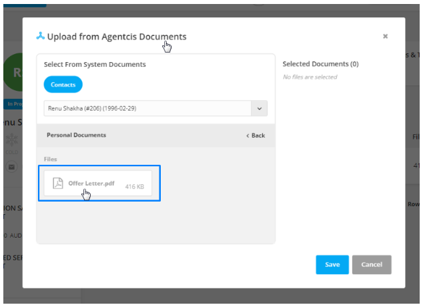Close the Upload from Agentcis Documents dialog
This screenshot has height=305, width=423.
click(x=385, y=36)
